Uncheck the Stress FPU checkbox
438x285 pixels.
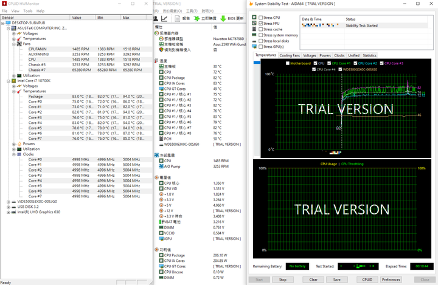click(x=260, y=24)
